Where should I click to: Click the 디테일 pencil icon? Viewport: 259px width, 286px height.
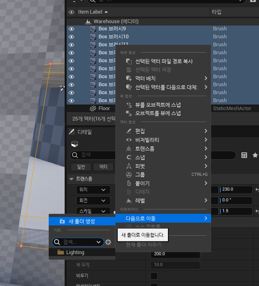(x=71, y=132)
